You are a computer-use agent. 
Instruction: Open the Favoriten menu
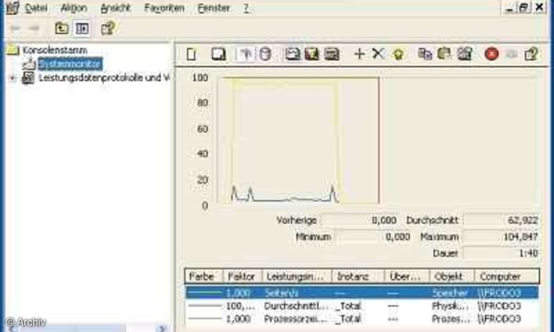[164, 8]
